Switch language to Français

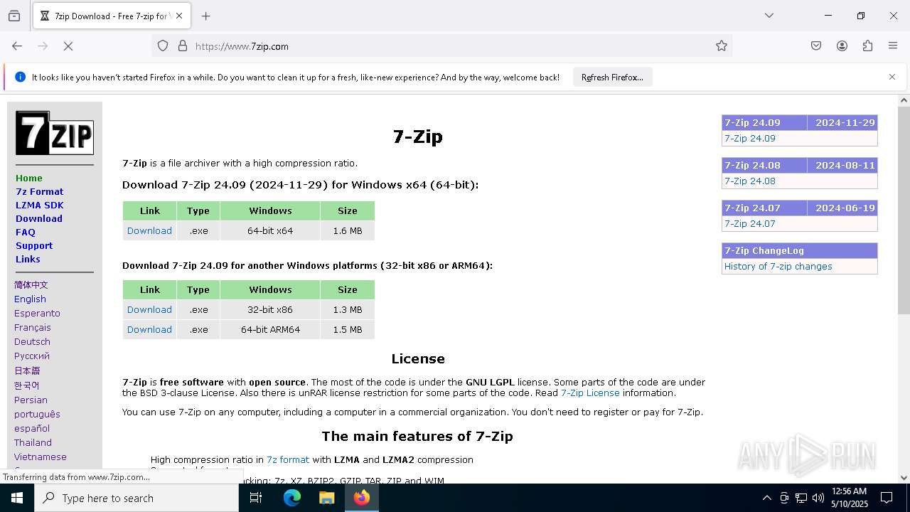(x=33, y=327)
